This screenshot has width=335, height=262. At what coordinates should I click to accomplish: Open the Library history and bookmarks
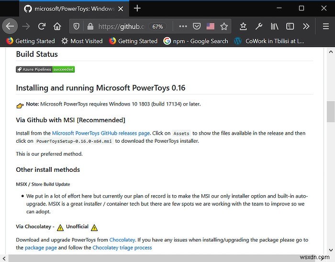[x=274, y=26]
